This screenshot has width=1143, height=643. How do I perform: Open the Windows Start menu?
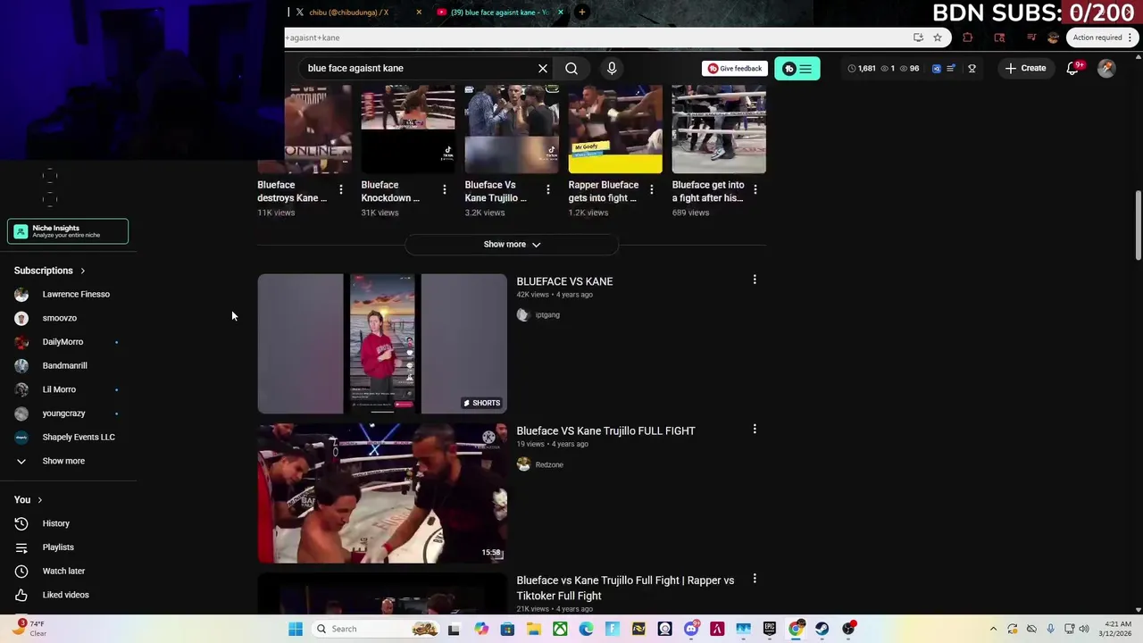click(x=296, y=629)
